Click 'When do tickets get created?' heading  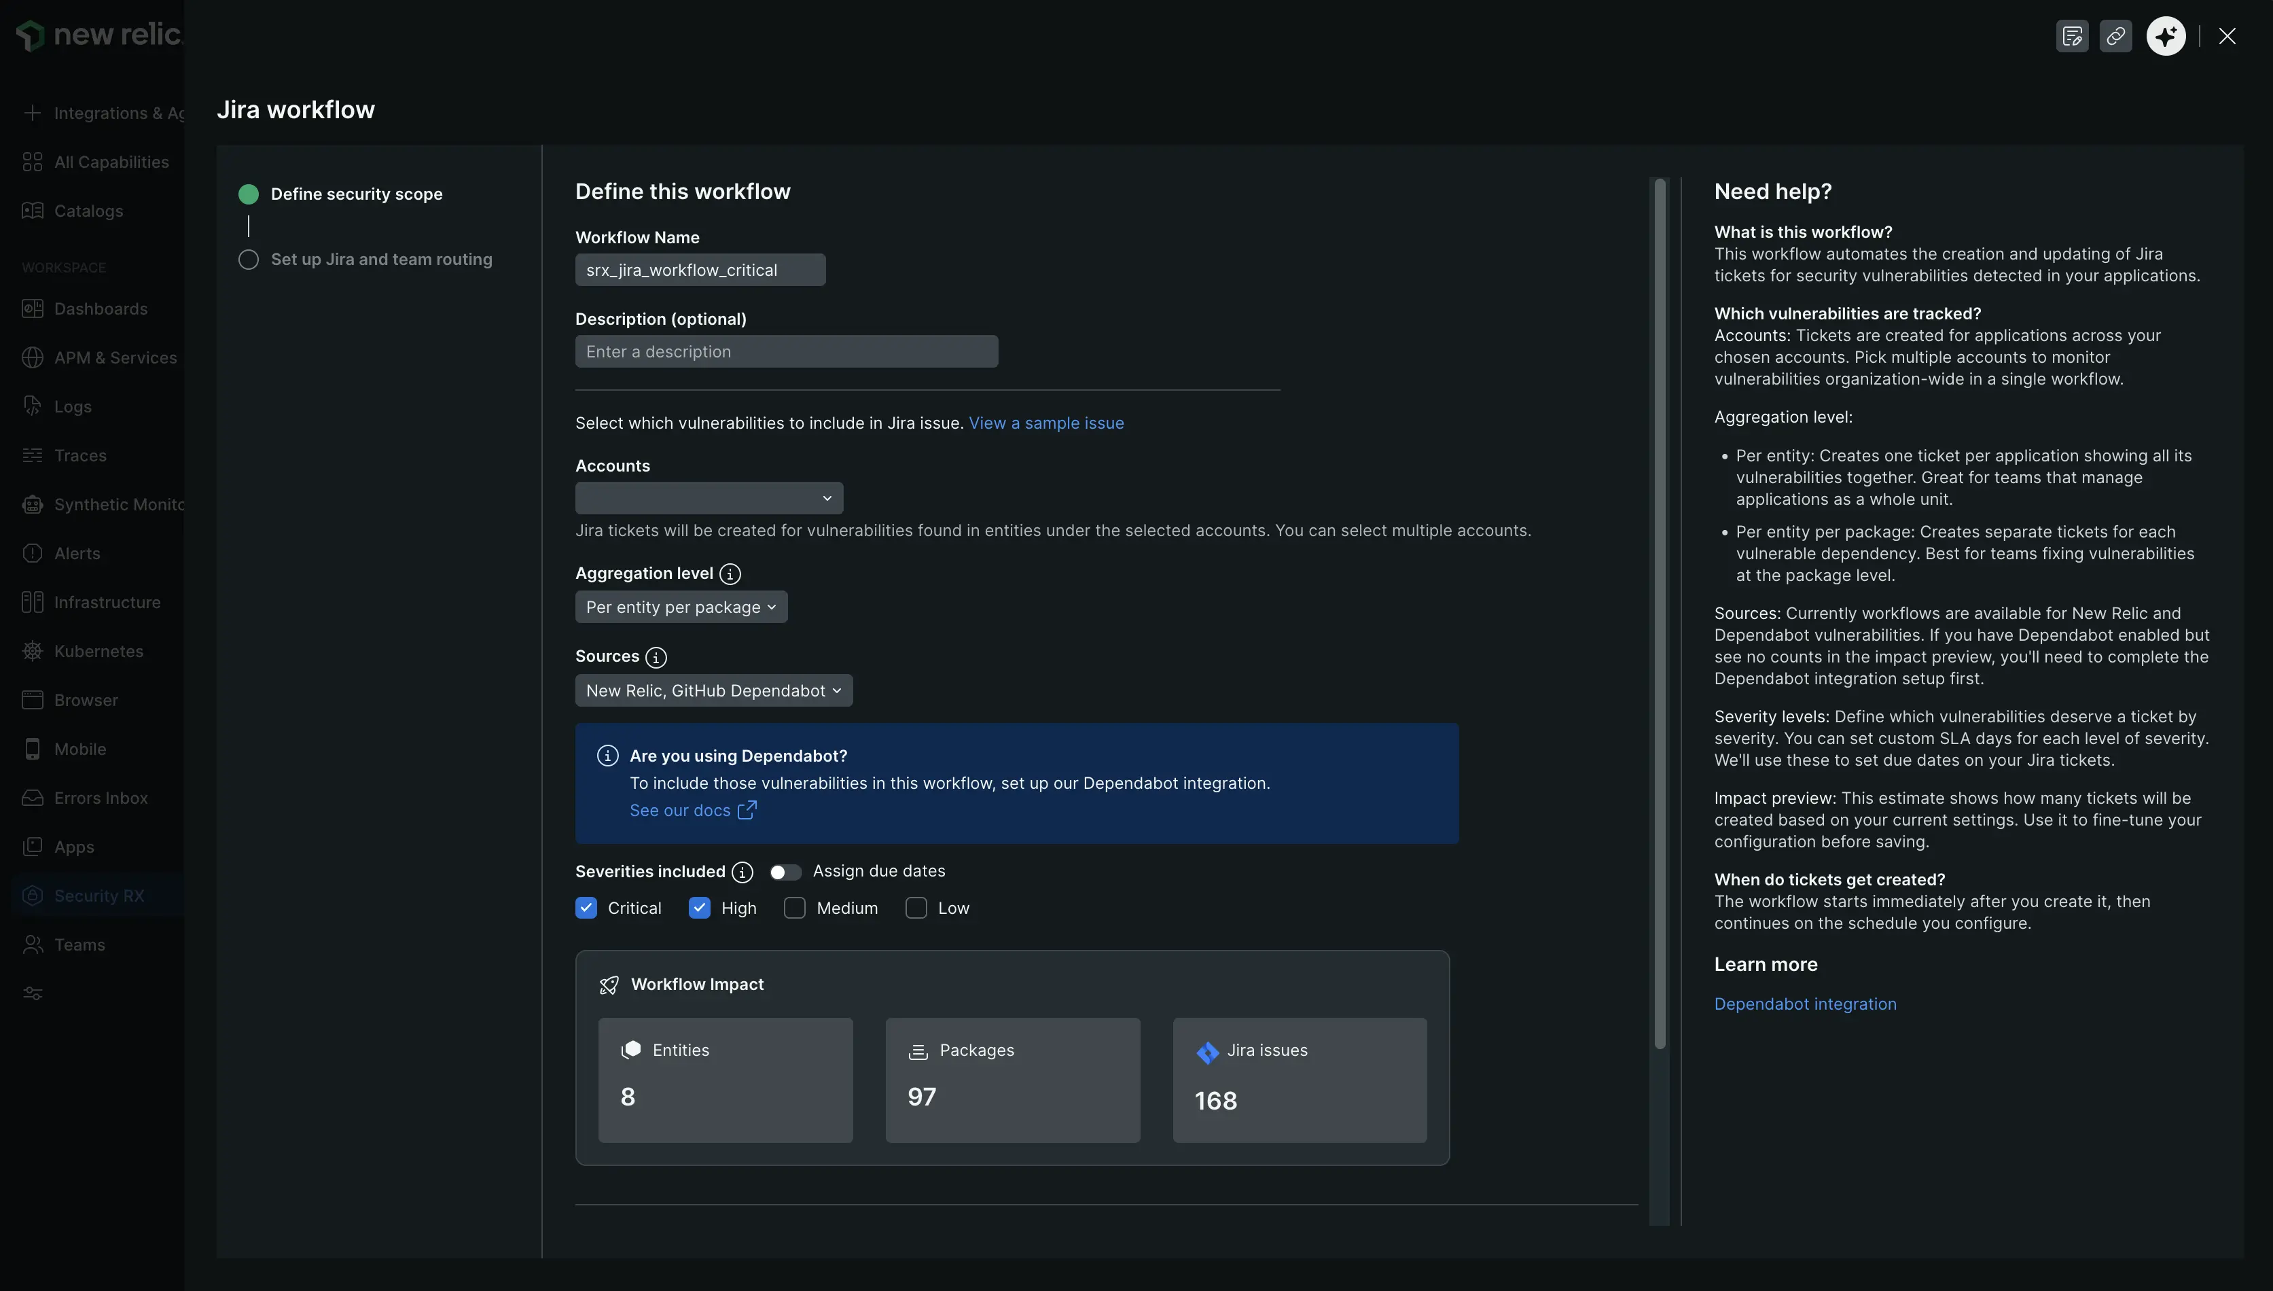(1830, 880)
